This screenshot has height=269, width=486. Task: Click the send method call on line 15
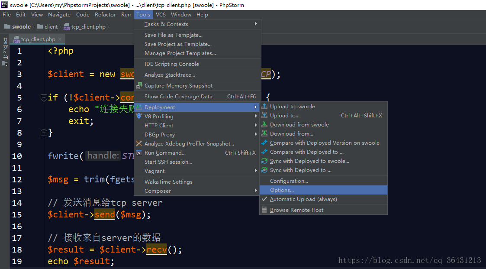pos(105,214)
